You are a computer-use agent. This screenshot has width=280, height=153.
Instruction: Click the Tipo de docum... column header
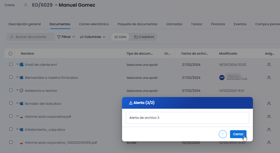point(139,54)
